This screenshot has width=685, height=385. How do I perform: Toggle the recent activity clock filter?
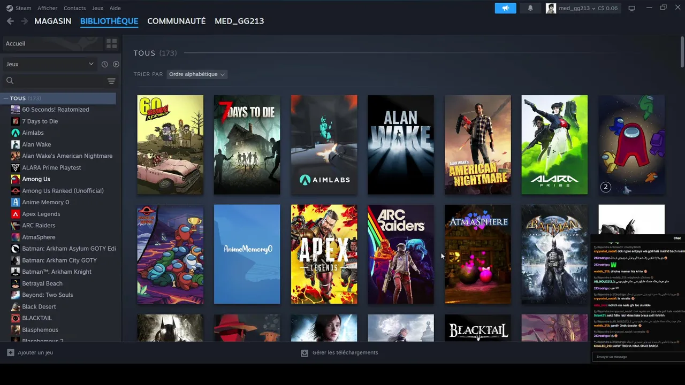tap(104, 64)
